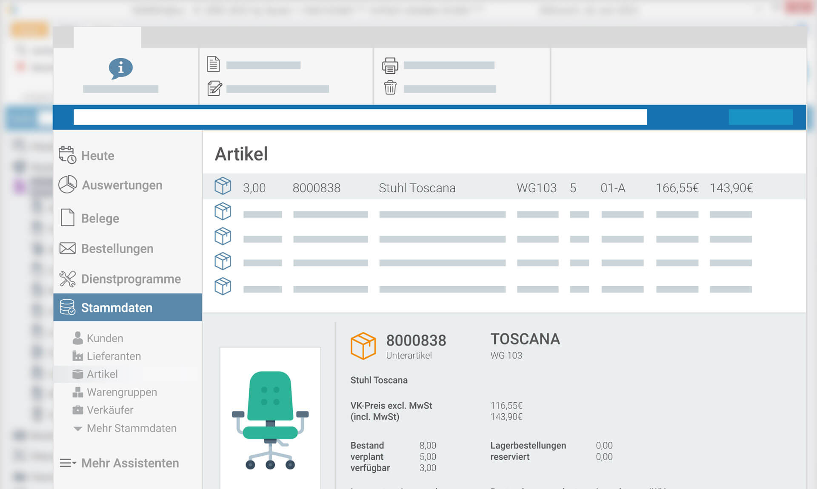The width and height of the screenshot is (817, 489).
Task: Open the Heute calendar section
Action: tap(97, 156)
